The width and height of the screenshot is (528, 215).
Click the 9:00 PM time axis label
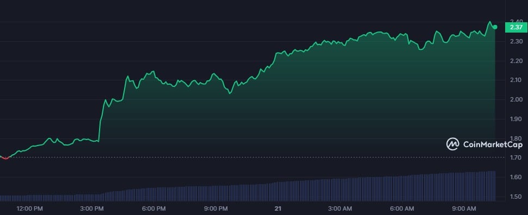pyautogui.click(x=217, y=208)
